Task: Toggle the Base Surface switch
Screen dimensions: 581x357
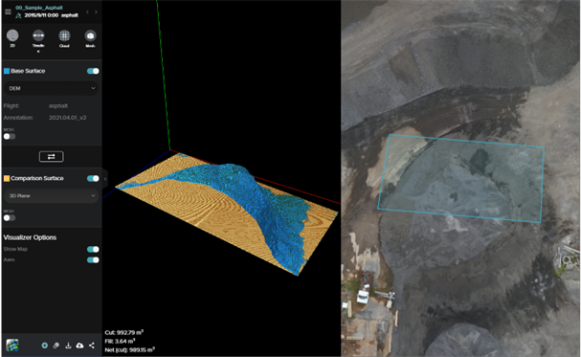Action: point(93,71)
